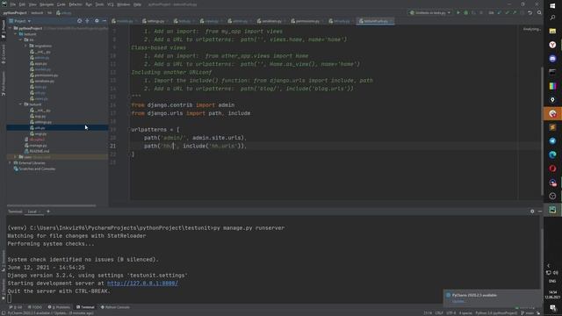Image resolution: width=562 pixels, height=316 pixels.
Task: Collapse the inner testunit package folder
Action: (20, 104)
